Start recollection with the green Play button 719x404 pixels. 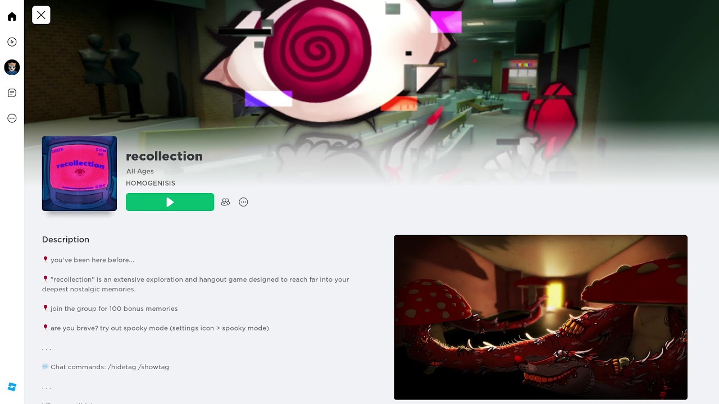(170, 202)
